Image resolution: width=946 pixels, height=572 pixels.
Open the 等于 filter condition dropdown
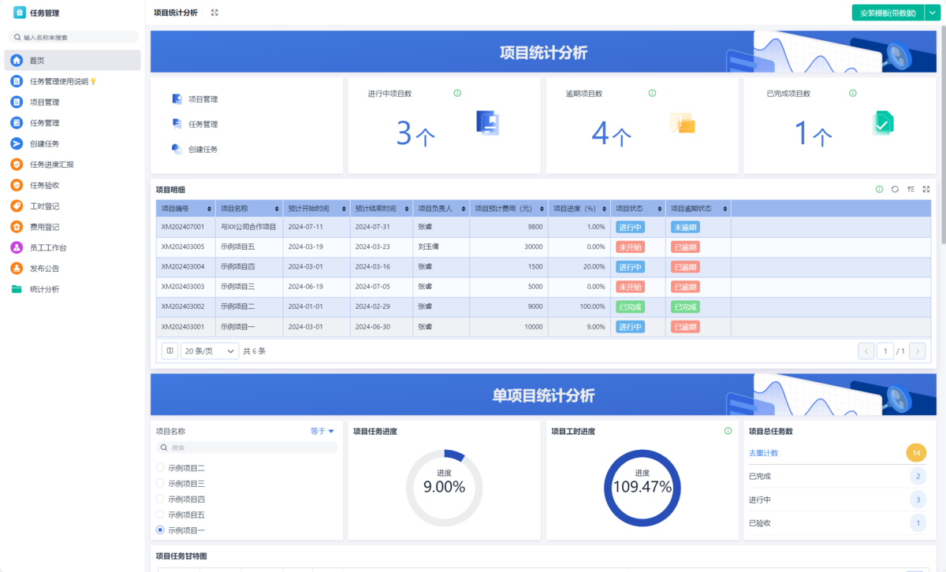pyautogui.click(x=322, y=431)
